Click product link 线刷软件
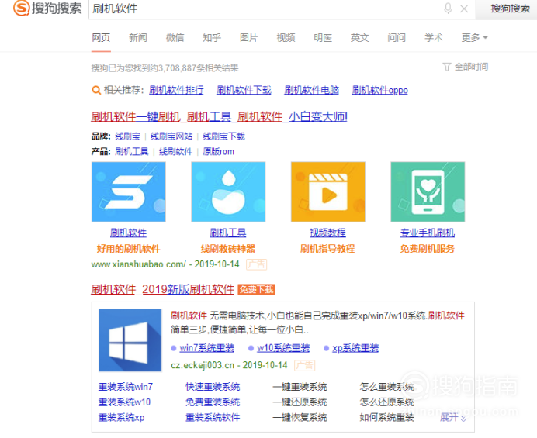Image resolution: width=537 pixels, height=438 pixels. pos(175,151)
